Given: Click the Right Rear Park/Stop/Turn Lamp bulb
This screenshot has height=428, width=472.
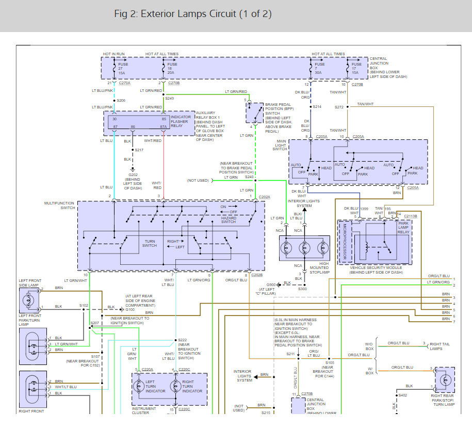Looking at the screenshot, I should [x=446, y=379].
